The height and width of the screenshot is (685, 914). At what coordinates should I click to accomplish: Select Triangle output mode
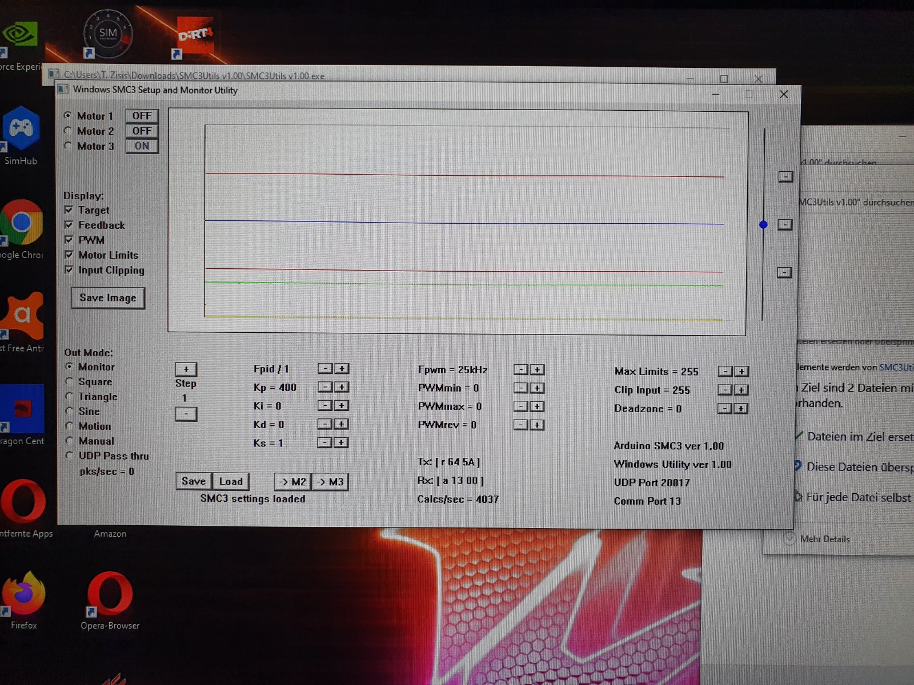(69, 396)
